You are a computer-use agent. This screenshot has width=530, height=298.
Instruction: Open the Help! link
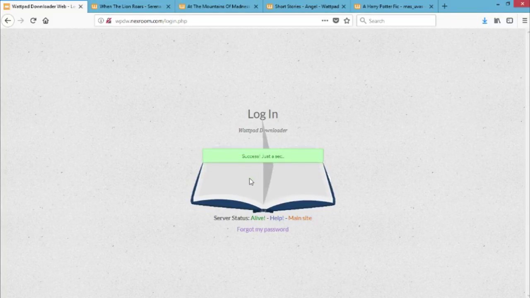[x=277, y=218]
